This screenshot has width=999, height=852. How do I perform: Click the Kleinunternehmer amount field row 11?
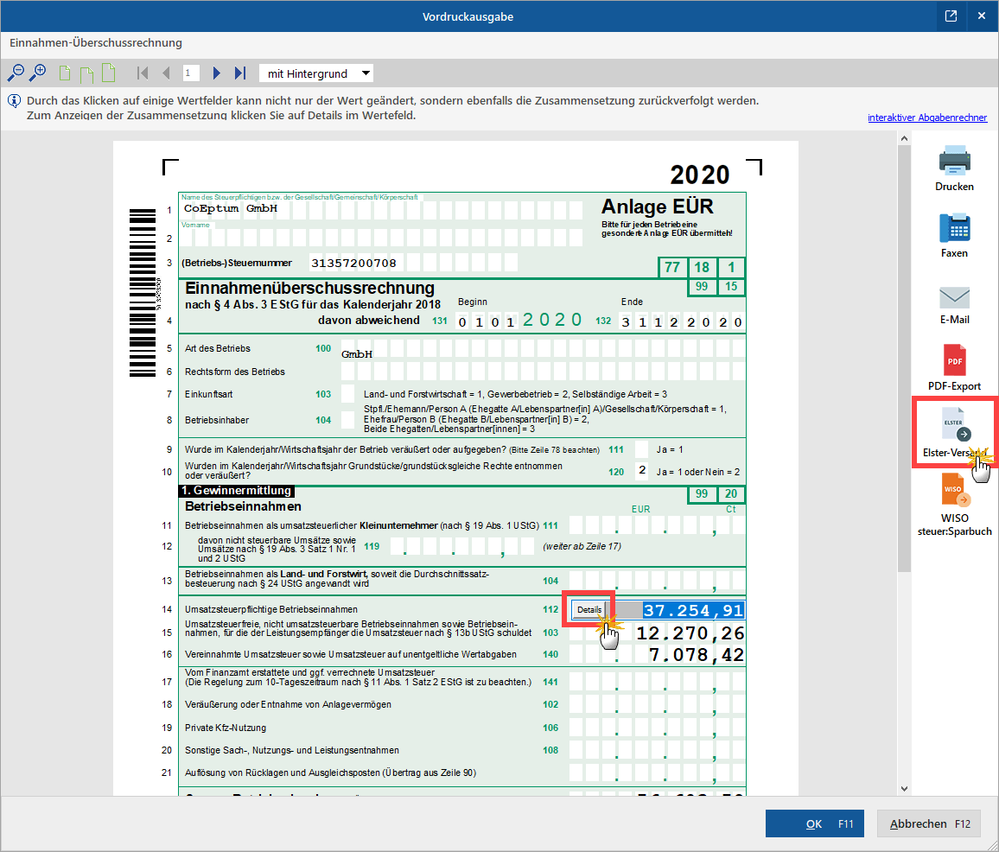[x=656, y=525]
